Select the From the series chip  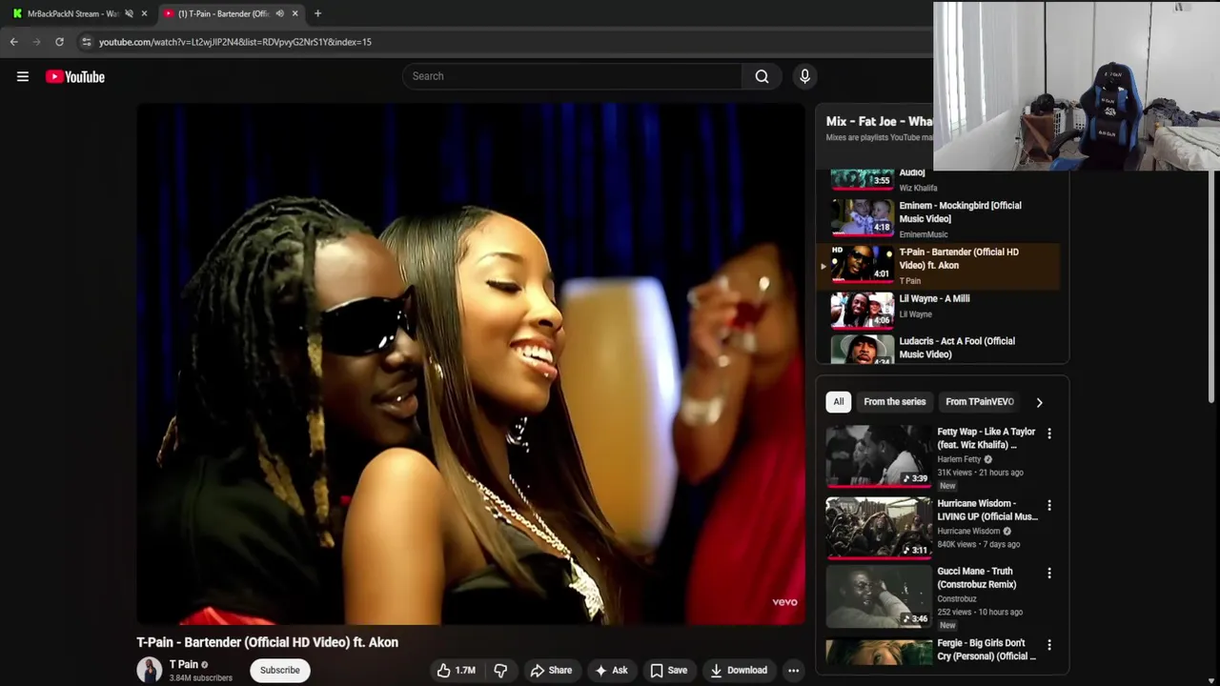click(895, 402)
